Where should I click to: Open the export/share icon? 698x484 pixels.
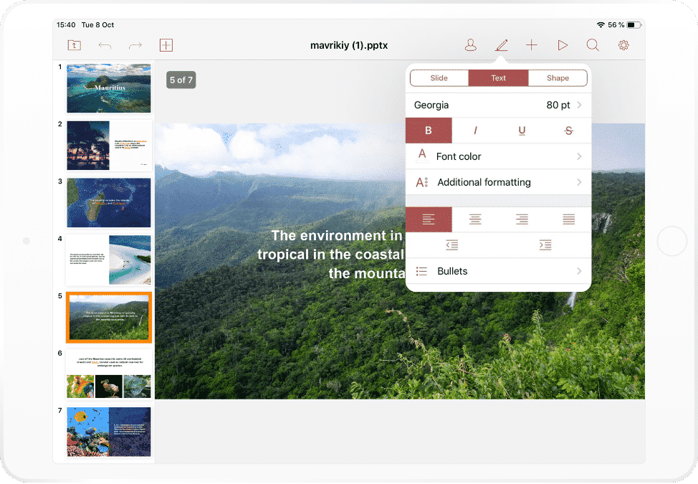point(74,44)
